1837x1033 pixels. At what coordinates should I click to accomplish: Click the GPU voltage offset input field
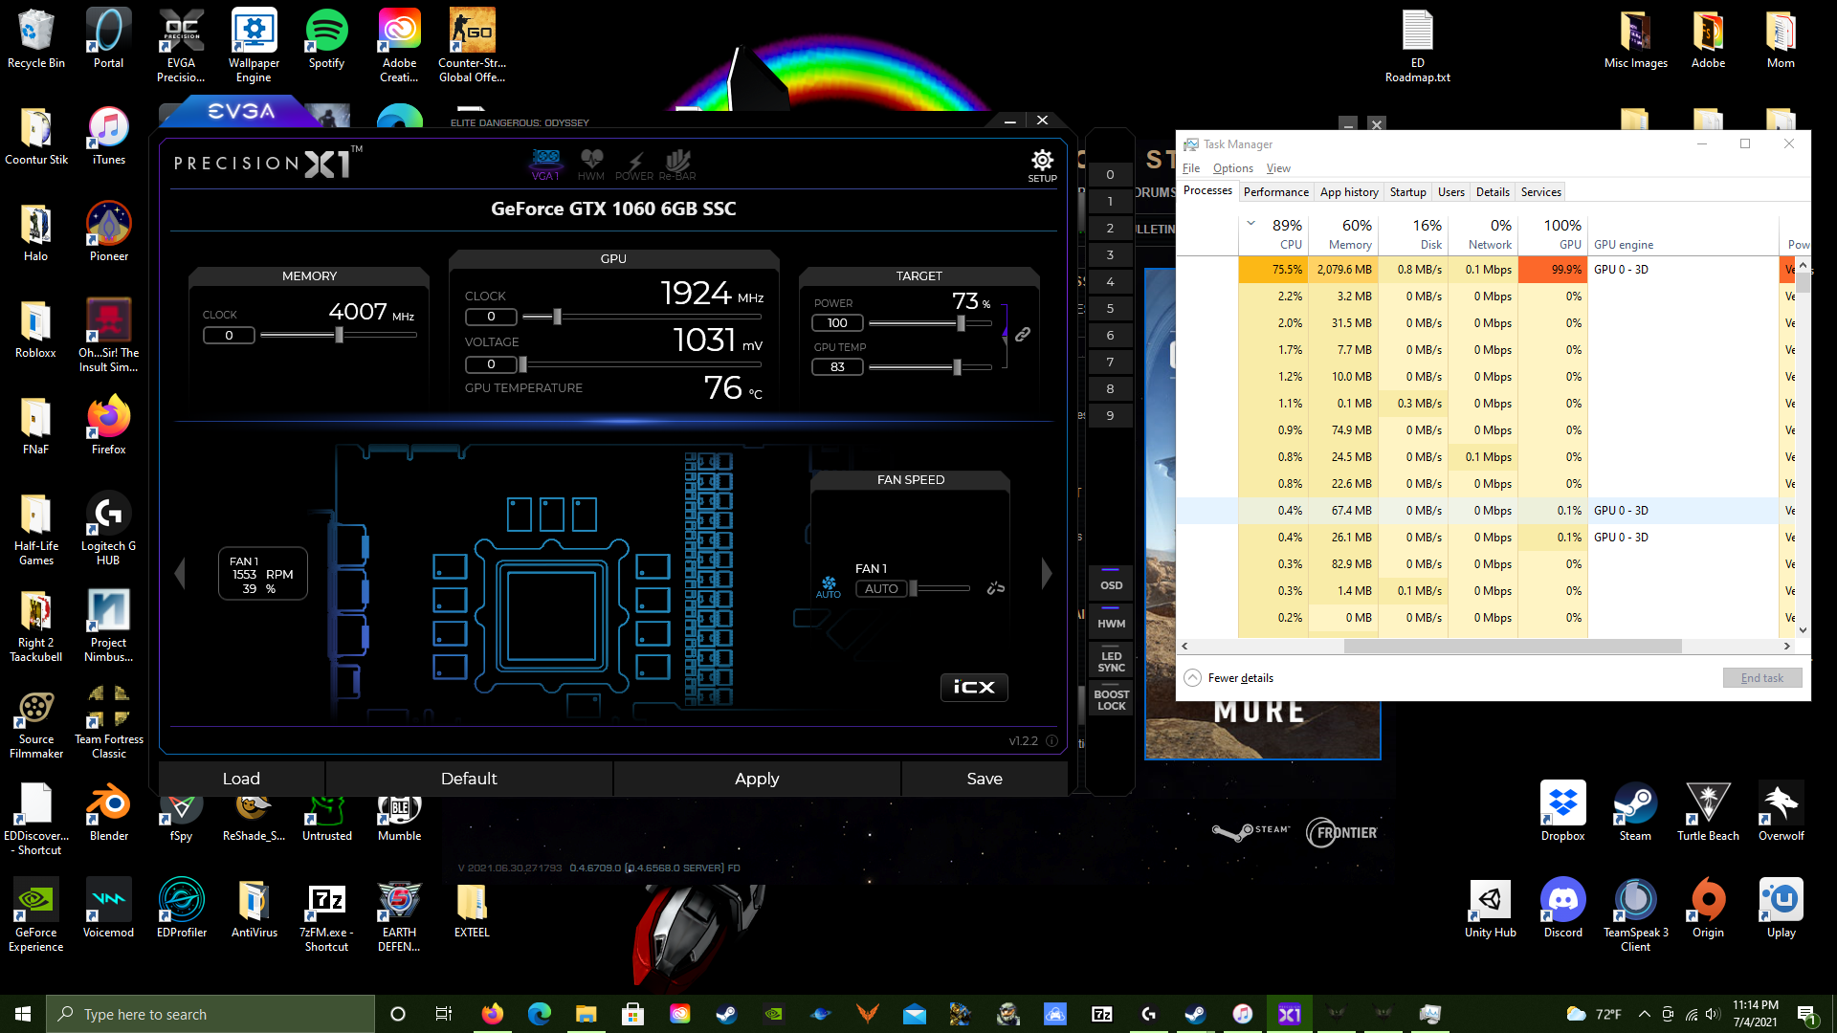pyautogui.click(x=491, y=363)
